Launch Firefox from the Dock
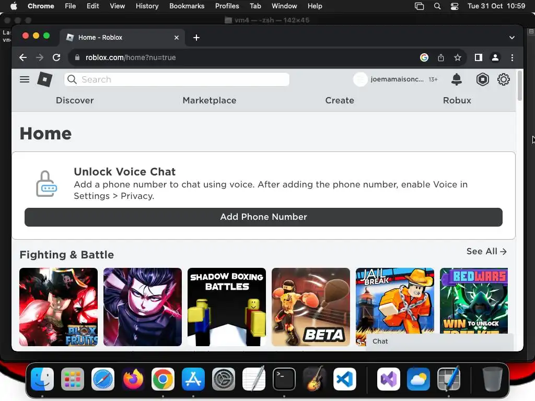This screenshot has height=401, width=535. coord(133,379)
